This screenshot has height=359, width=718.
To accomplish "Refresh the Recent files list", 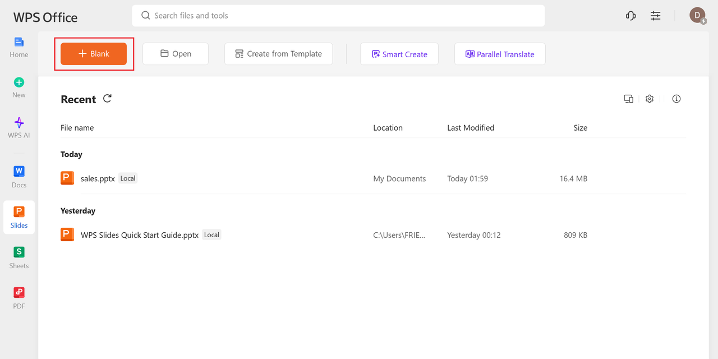I will click(107, 99).
